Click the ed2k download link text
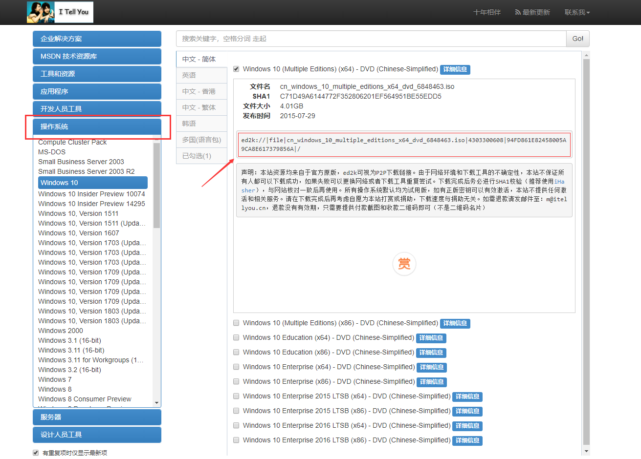The height and width of the screenshot is (459, 641). (404, 145)
